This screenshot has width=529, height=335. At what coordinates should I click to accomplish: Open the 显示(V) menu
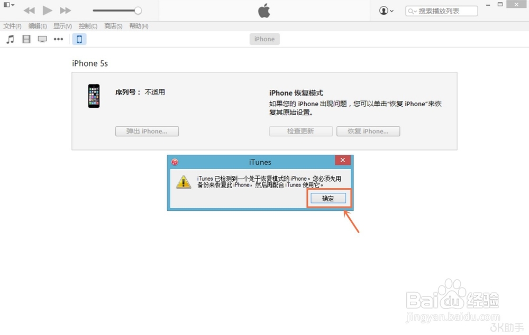tap(63, 26)
